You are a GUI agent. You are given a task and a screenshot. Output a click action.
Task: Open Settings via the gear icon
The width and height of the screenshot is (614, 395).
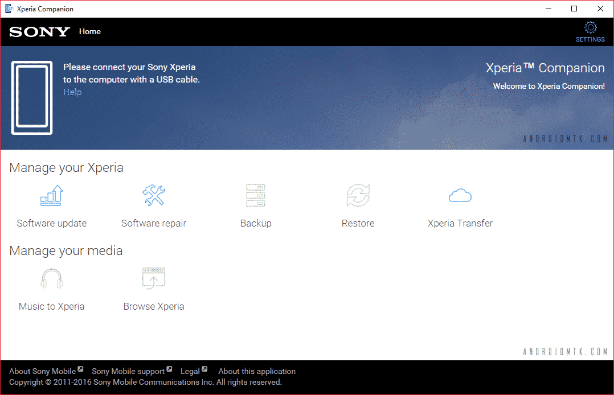(x=590, y=28)
